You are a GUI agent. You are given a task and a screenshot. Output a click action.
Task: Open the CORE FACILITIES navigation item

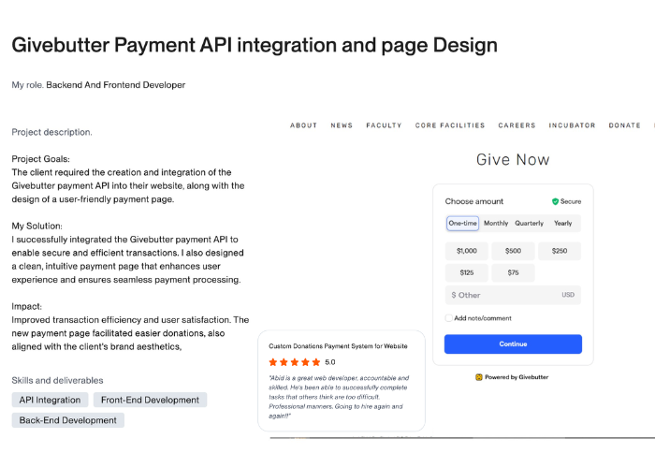coord(450,125)
